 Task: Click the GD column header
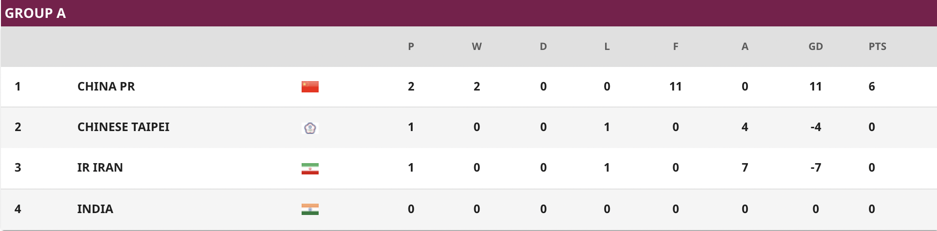pyautogui.click(x=816, y=47)
